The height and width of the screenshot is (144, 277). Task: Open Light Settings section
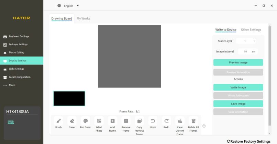[x=22, y=69]
